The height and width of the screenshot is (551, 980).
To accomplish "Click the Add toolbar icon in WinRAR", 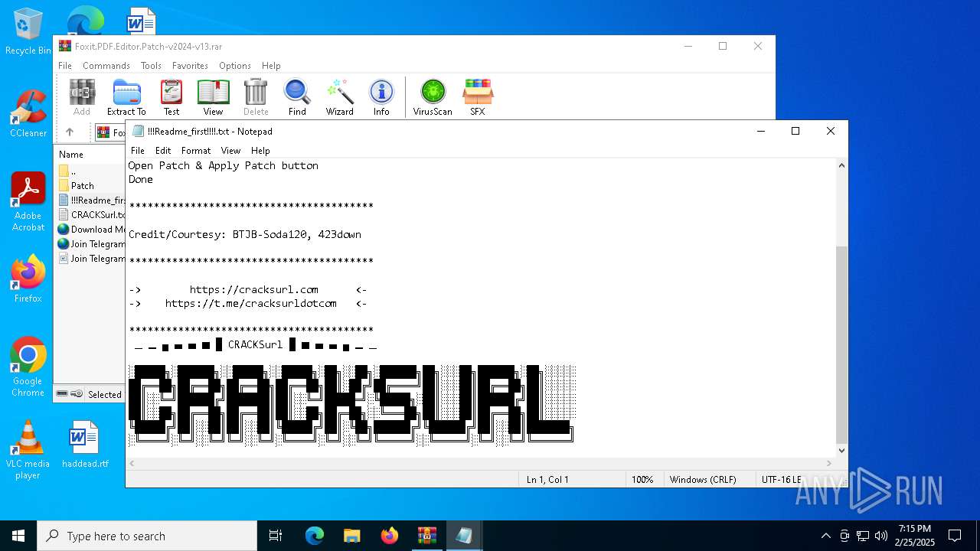I will pyautogui.click(x=82, y=97).
